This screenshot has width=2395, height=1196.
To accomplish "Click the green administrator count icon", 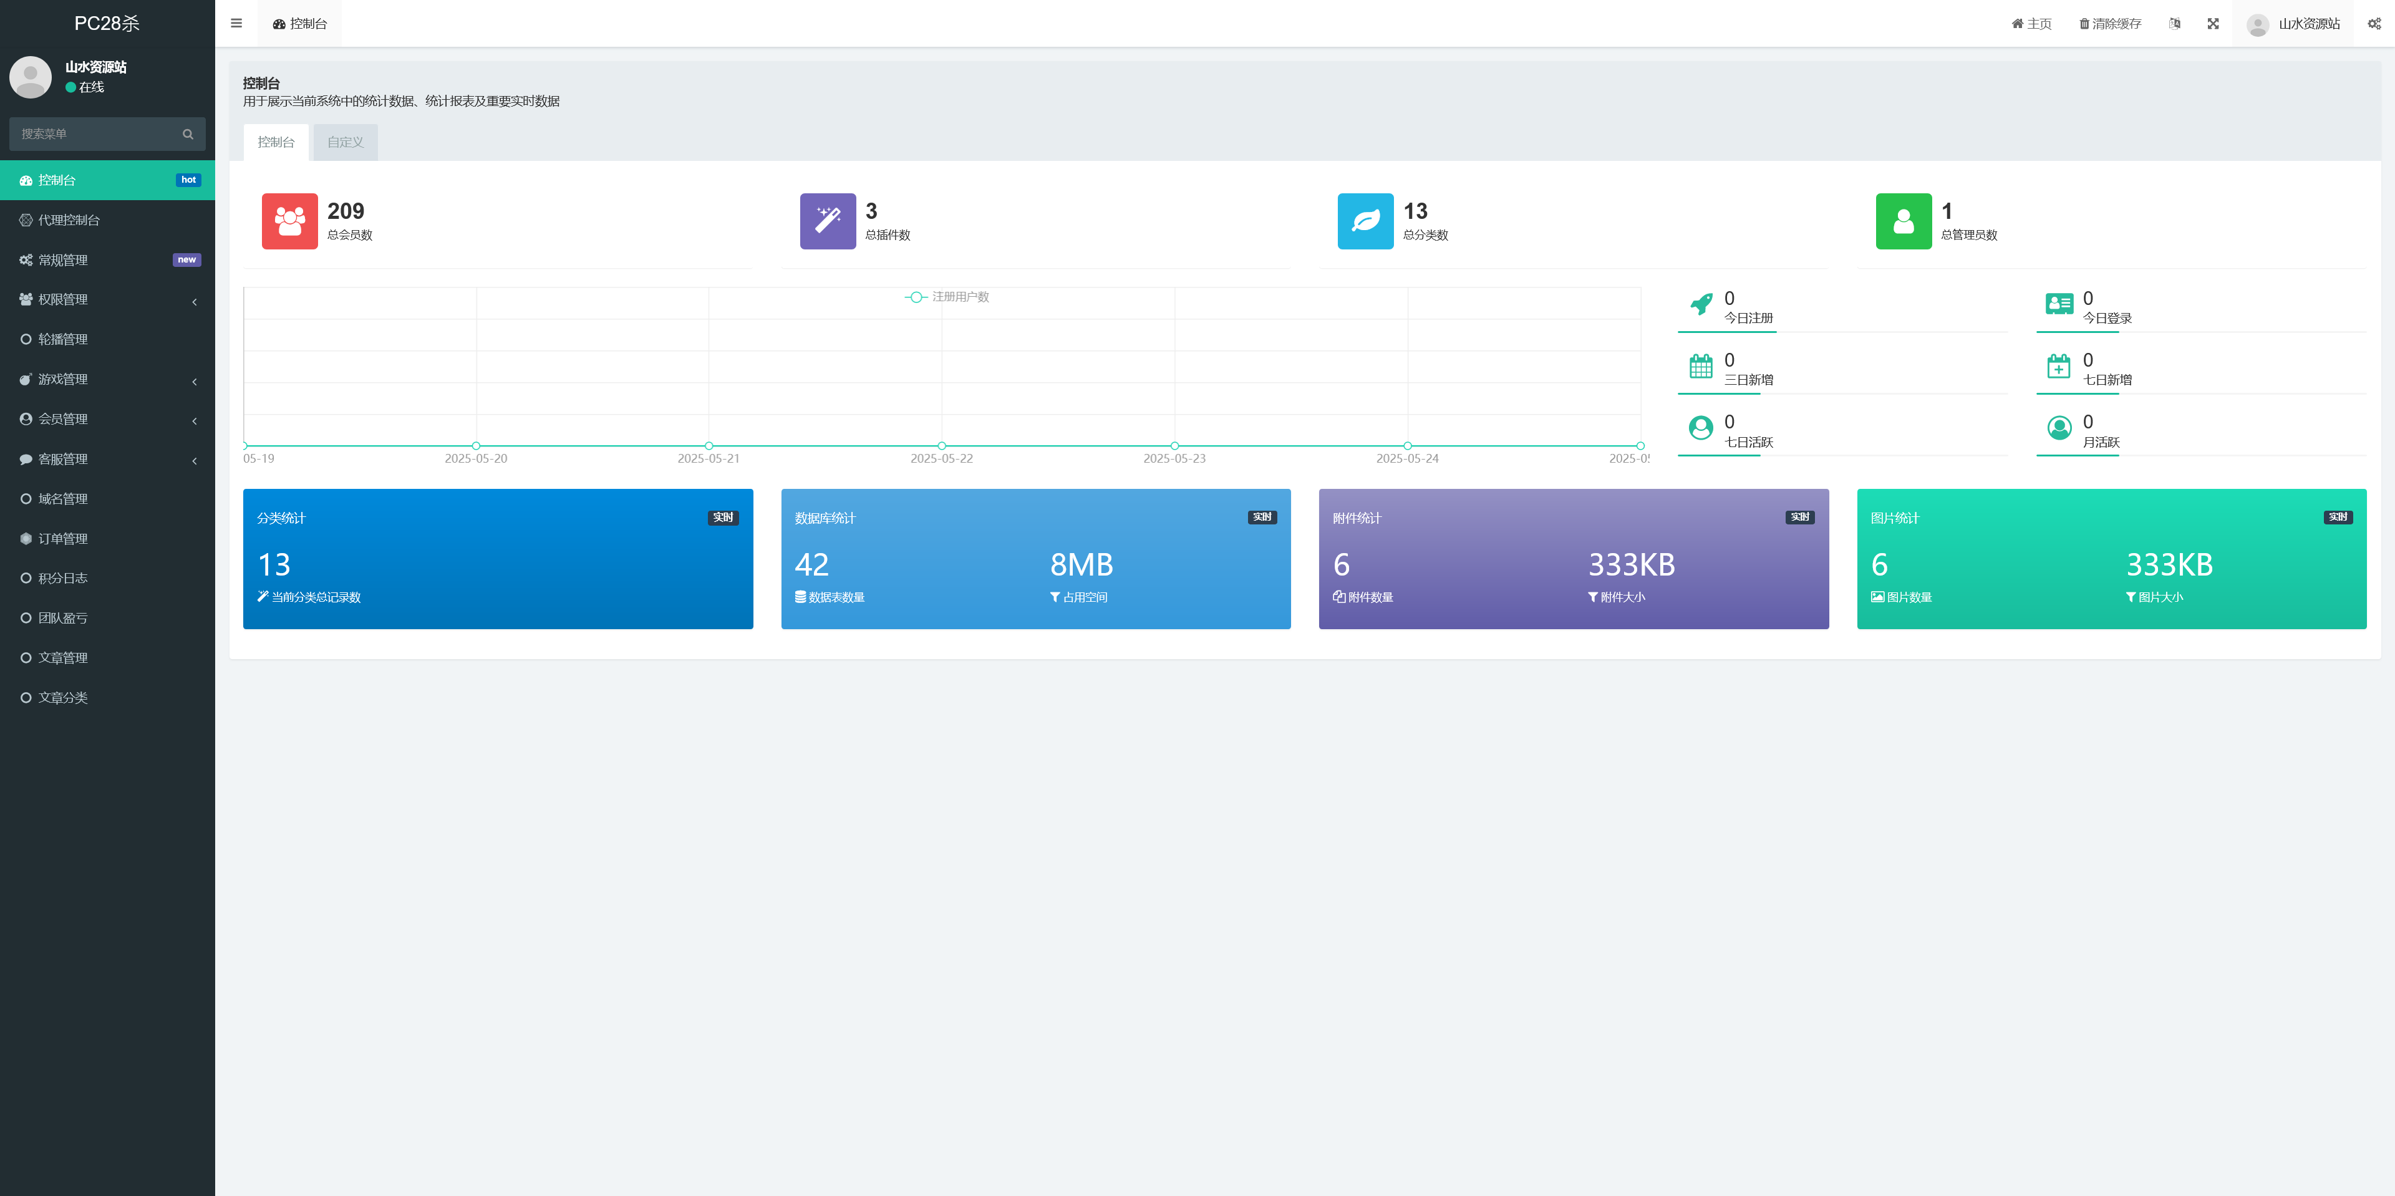I will pos(1903,221).
